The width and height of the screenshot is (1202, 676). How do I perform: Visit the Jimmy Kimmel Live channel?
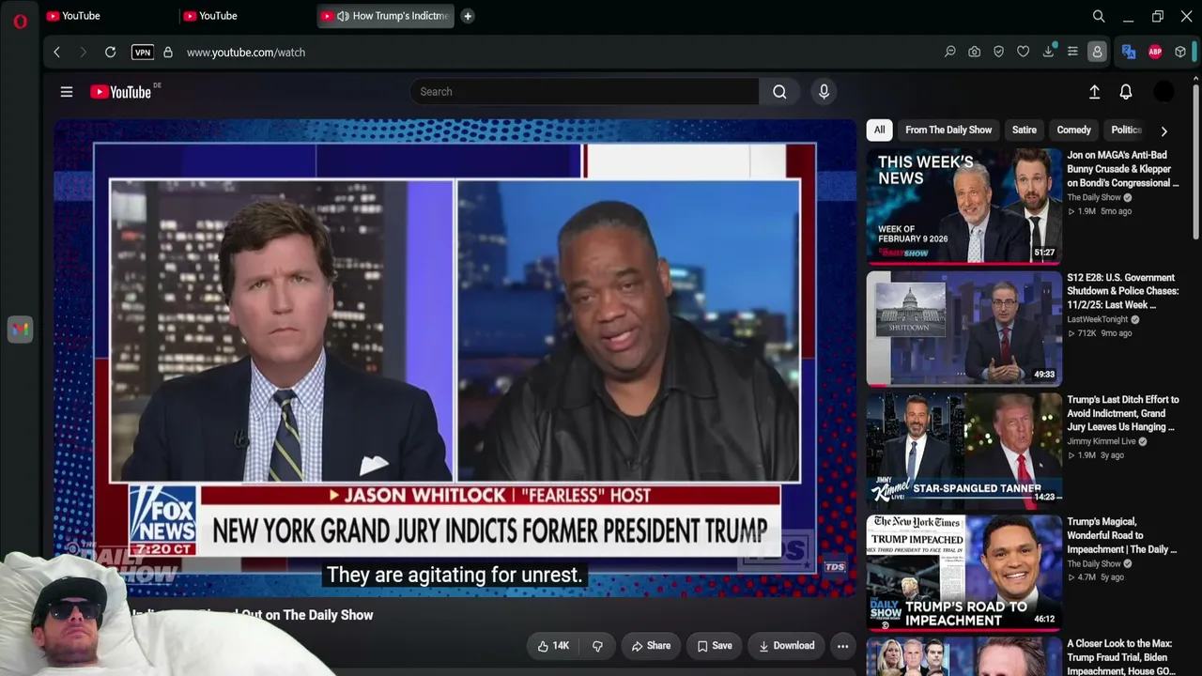(x=1102, y=441)
